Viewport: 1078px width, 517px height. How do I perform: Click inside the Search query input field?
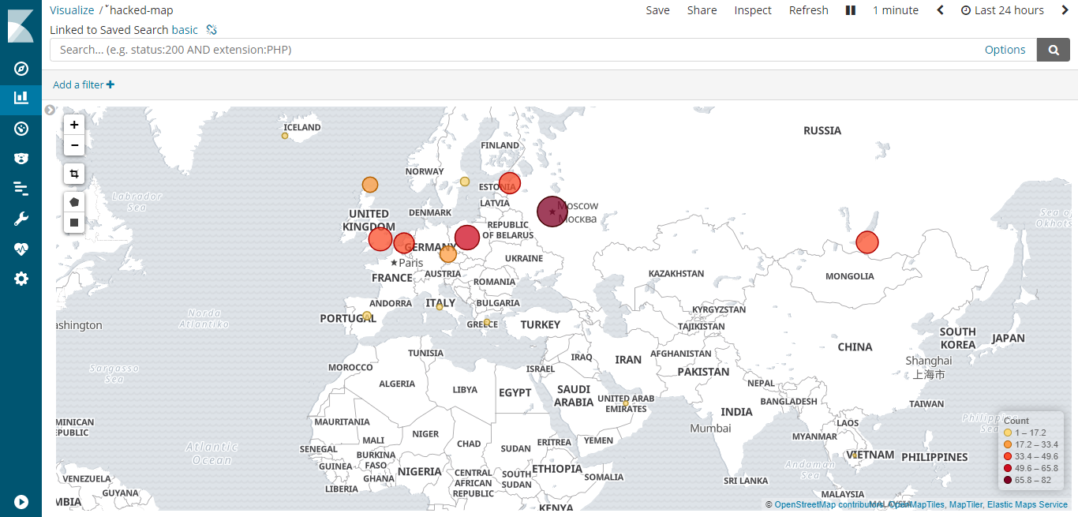pyautogui.click(x=473, y=49)
